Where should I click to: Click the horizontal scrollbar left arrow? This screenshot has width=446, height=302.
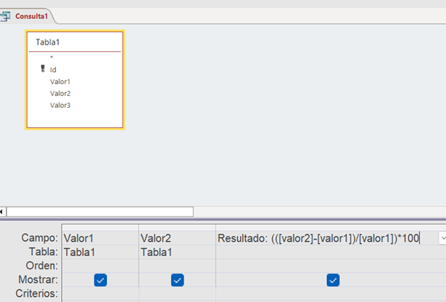pyautogui.click(x=1, y=212)
